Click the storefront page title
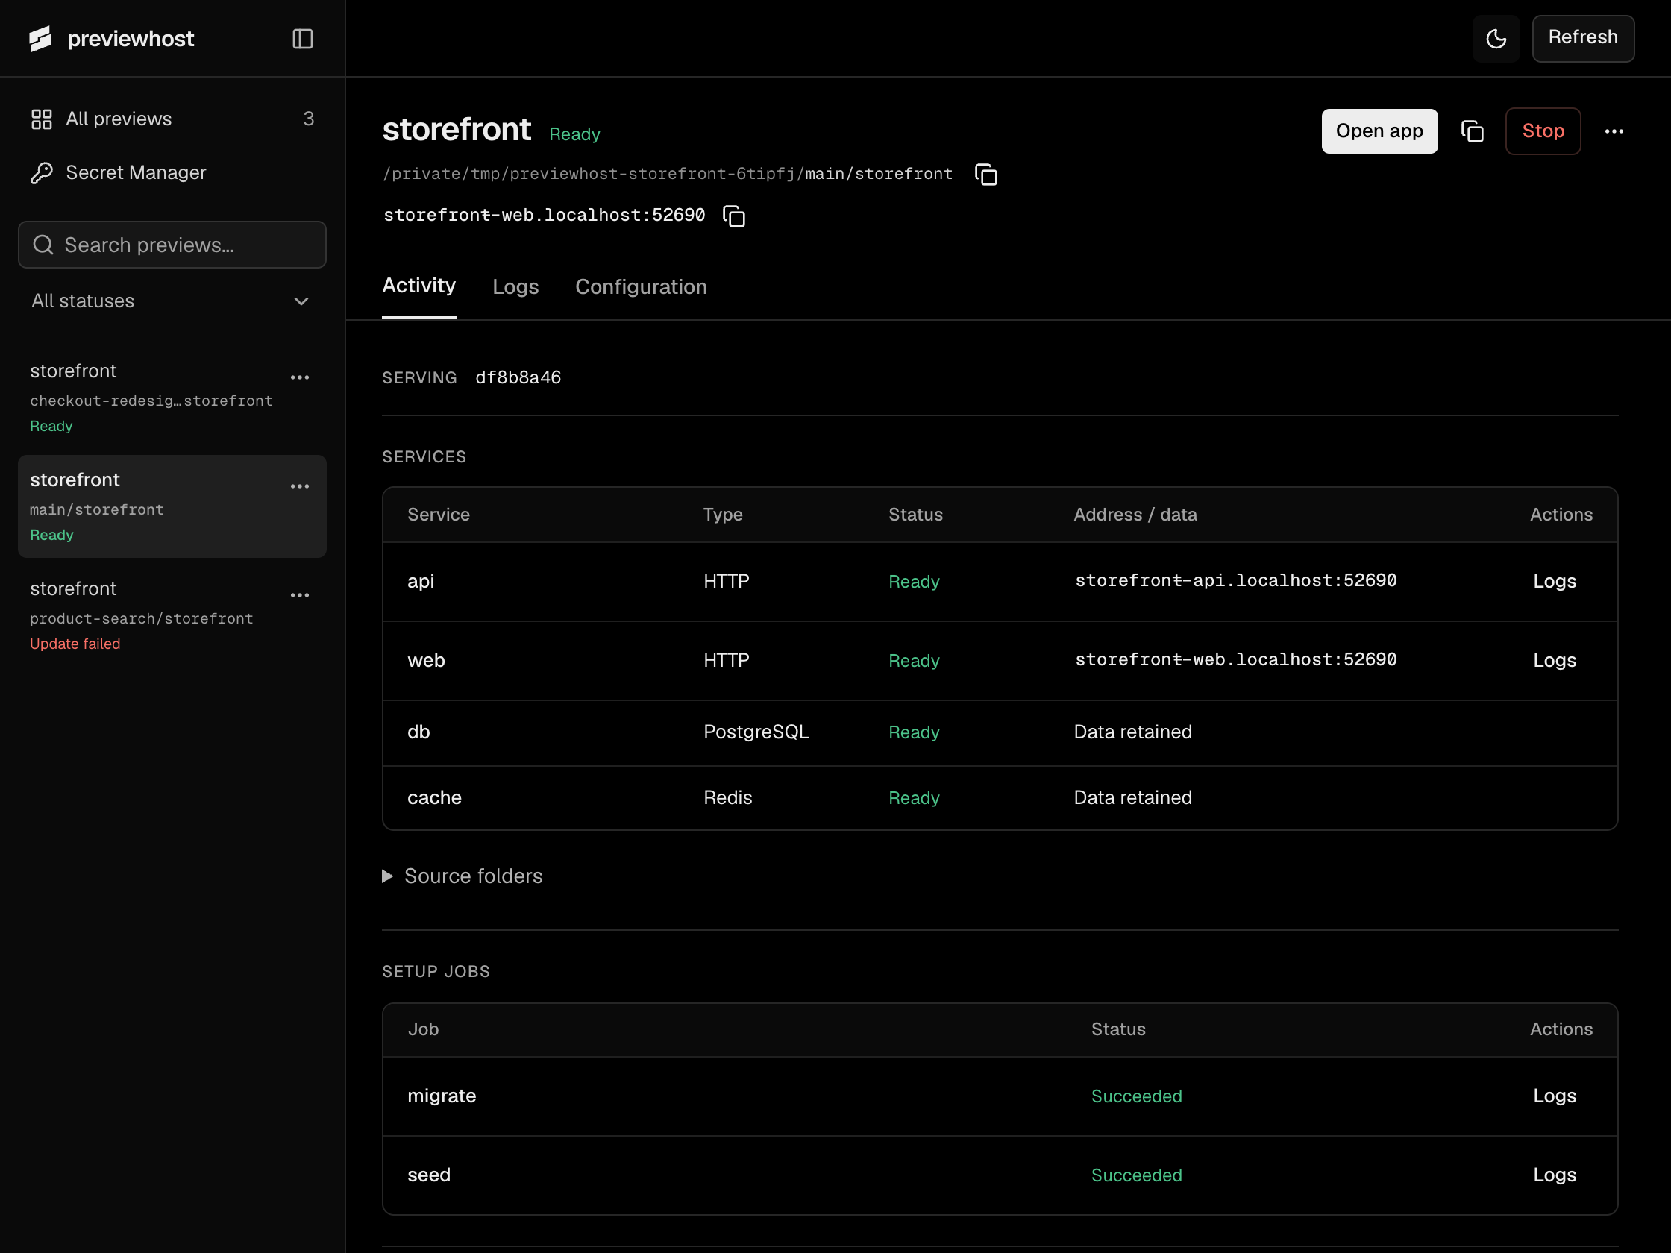Image resolution: width=1671 pixels, height=1253 pixels. [457, 129]
